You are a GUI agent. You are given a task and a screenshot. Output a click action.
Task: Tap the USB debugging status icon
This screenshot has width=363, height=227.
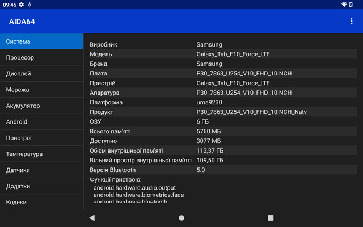tap(29, 5)
